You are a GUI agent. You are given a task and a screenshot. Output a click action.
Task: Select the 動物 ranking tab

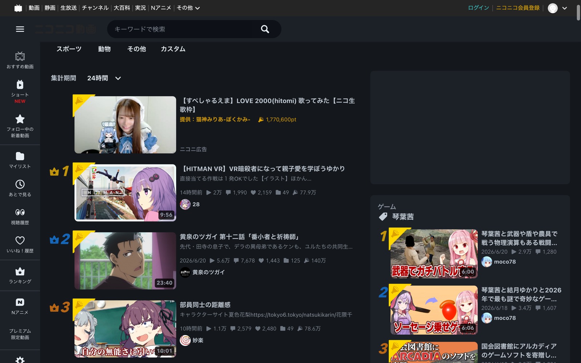click(x=104, y=49)
